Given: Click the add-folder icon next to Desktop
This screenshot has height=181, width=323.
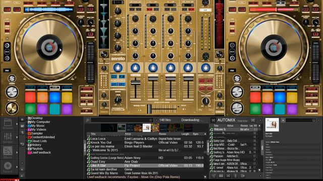Looking at the screenshot, I should 22,120.
